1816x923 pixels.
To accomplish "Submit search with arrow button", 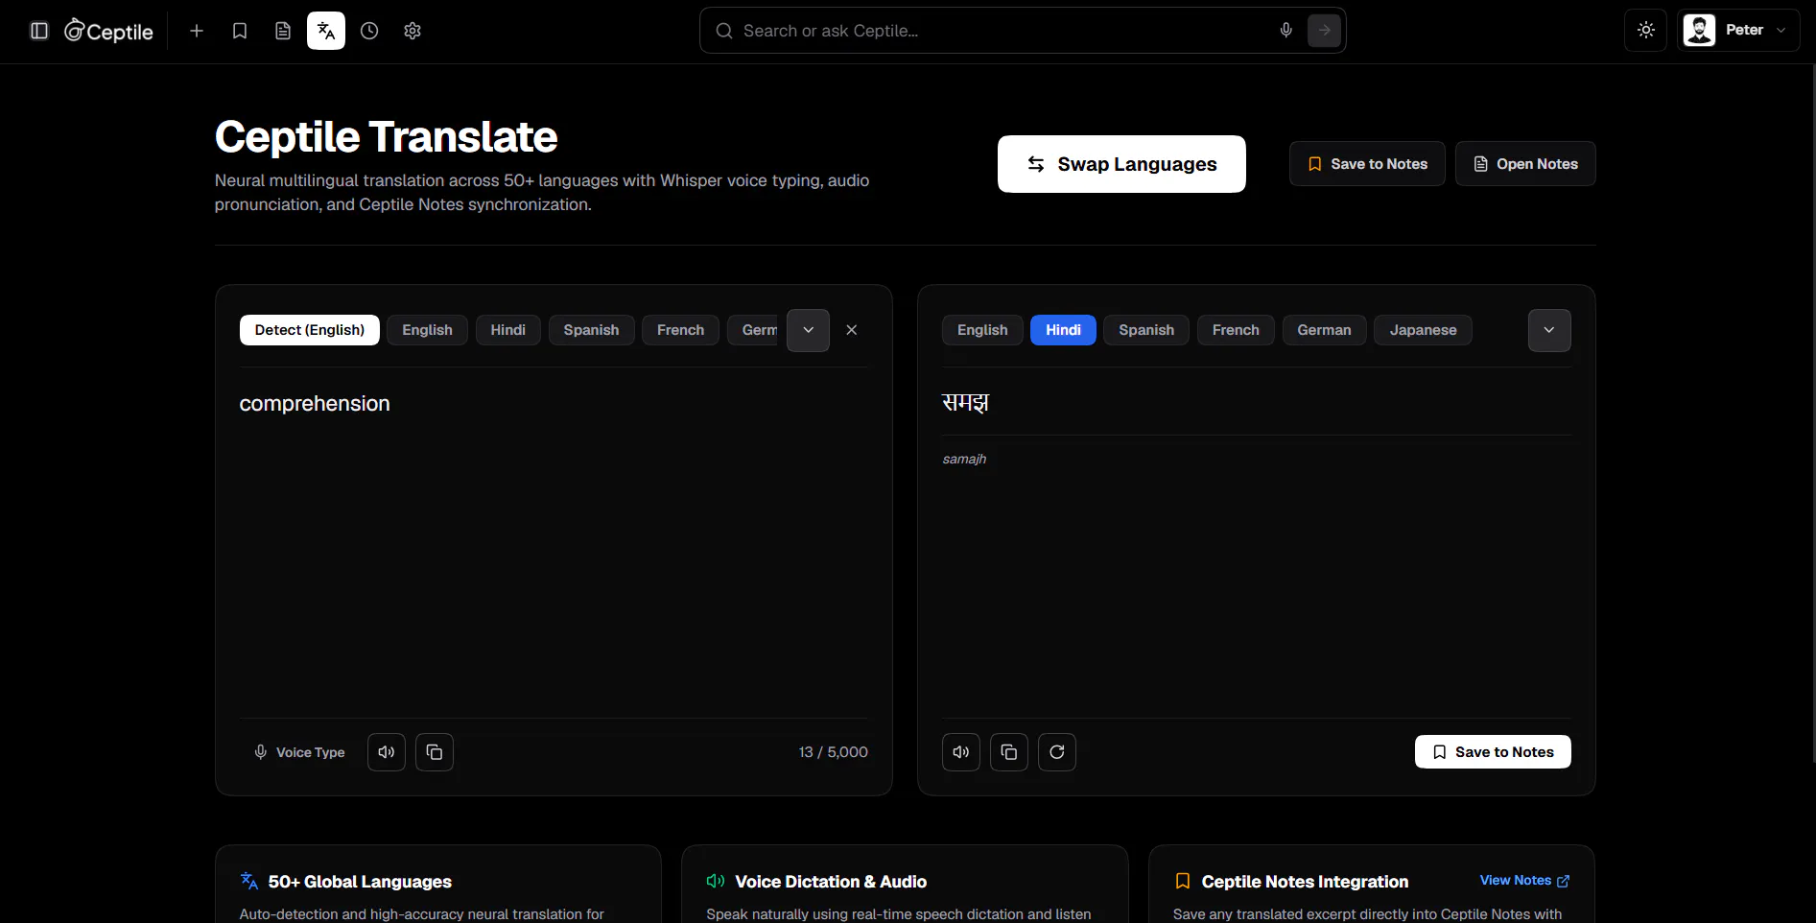I will pyautogui.click(x=1324, y=31).
